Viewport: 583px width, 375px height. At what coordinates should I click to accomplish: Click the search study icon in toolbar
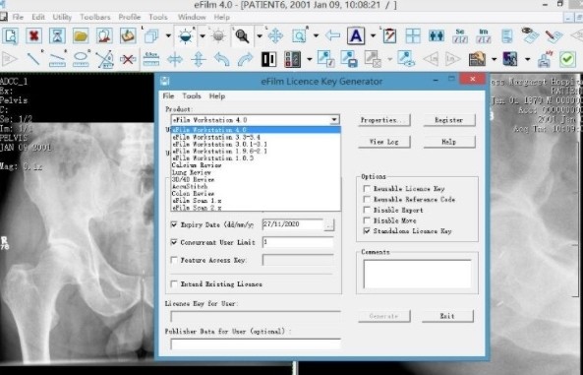11,36
